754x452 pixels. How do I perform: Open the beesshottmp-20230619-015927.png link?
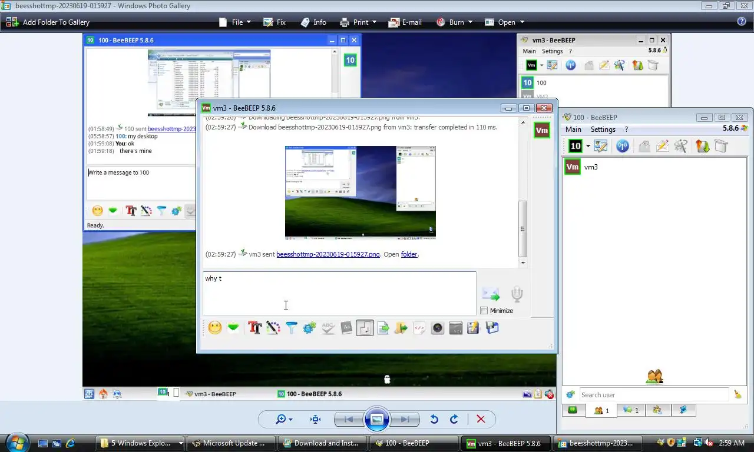[328, 254]
